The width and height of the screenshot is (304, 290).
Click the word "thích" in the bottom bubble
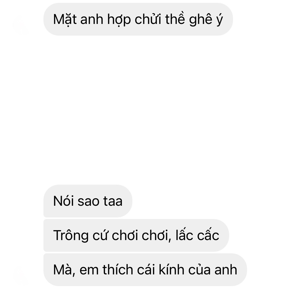[x=118, y=269]
